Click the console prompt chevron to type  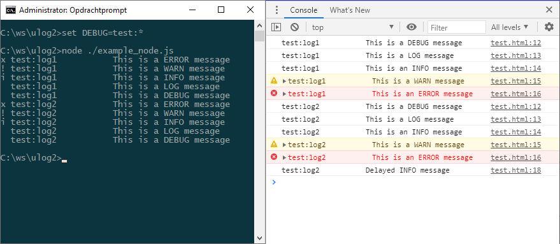click(x=274, y=182)
